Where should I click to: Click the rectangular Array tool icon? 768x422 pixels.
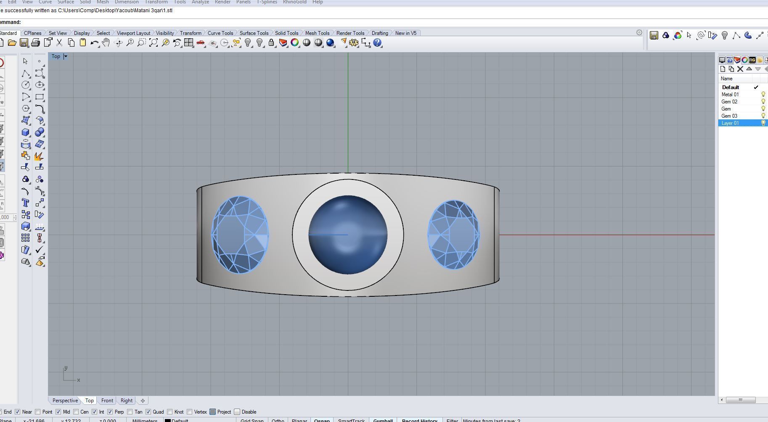pyautogui.click(x=26, y=238)
